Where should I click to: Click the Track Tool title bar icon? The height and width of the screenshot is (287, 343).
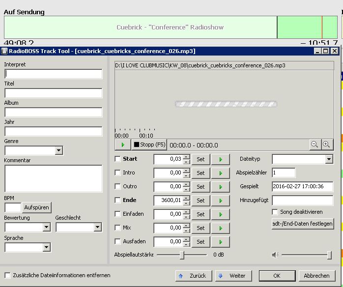coord(4,51)
